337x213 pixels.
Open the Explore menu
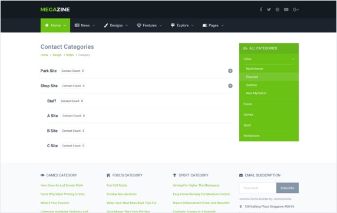pos(182,25)
